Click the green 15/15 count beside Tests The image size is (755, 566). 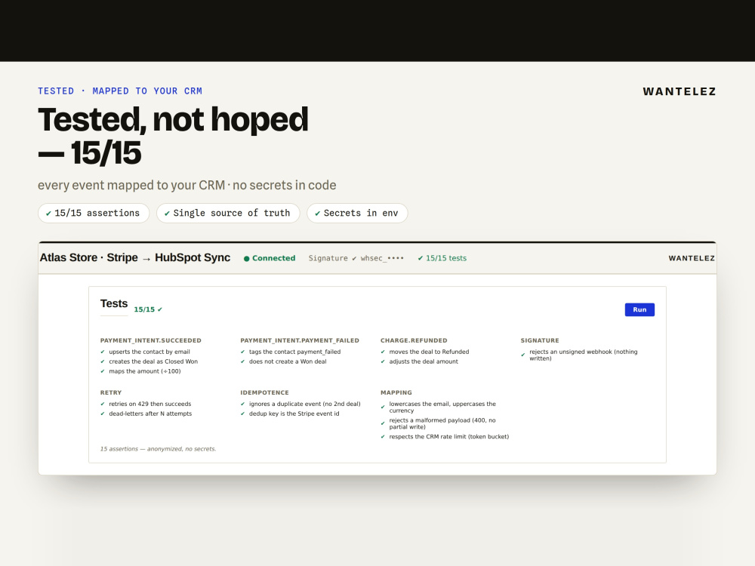click(148, 309)
